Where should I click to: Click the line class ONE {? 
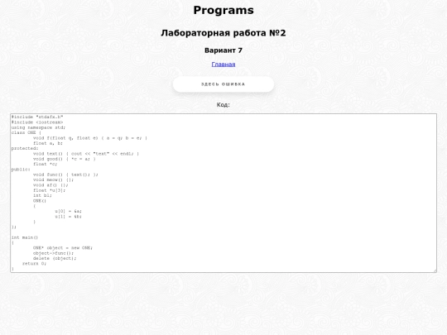[x=26, y=132]
